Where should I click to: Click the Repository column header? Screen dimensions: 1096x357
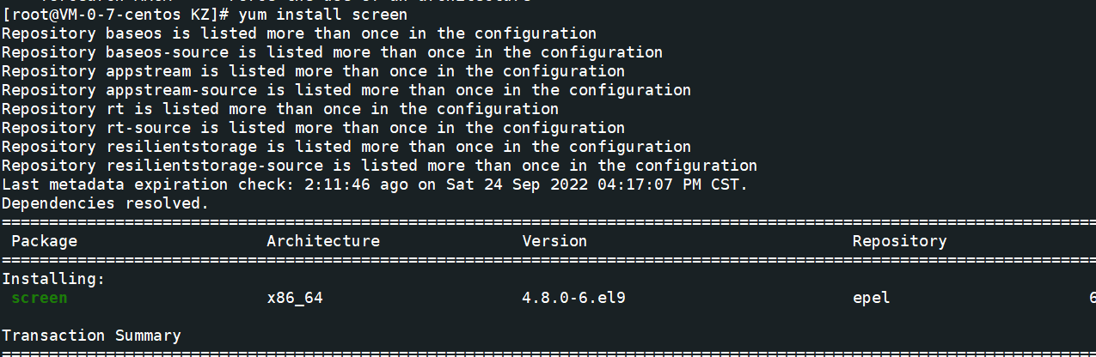coord(899,241)
